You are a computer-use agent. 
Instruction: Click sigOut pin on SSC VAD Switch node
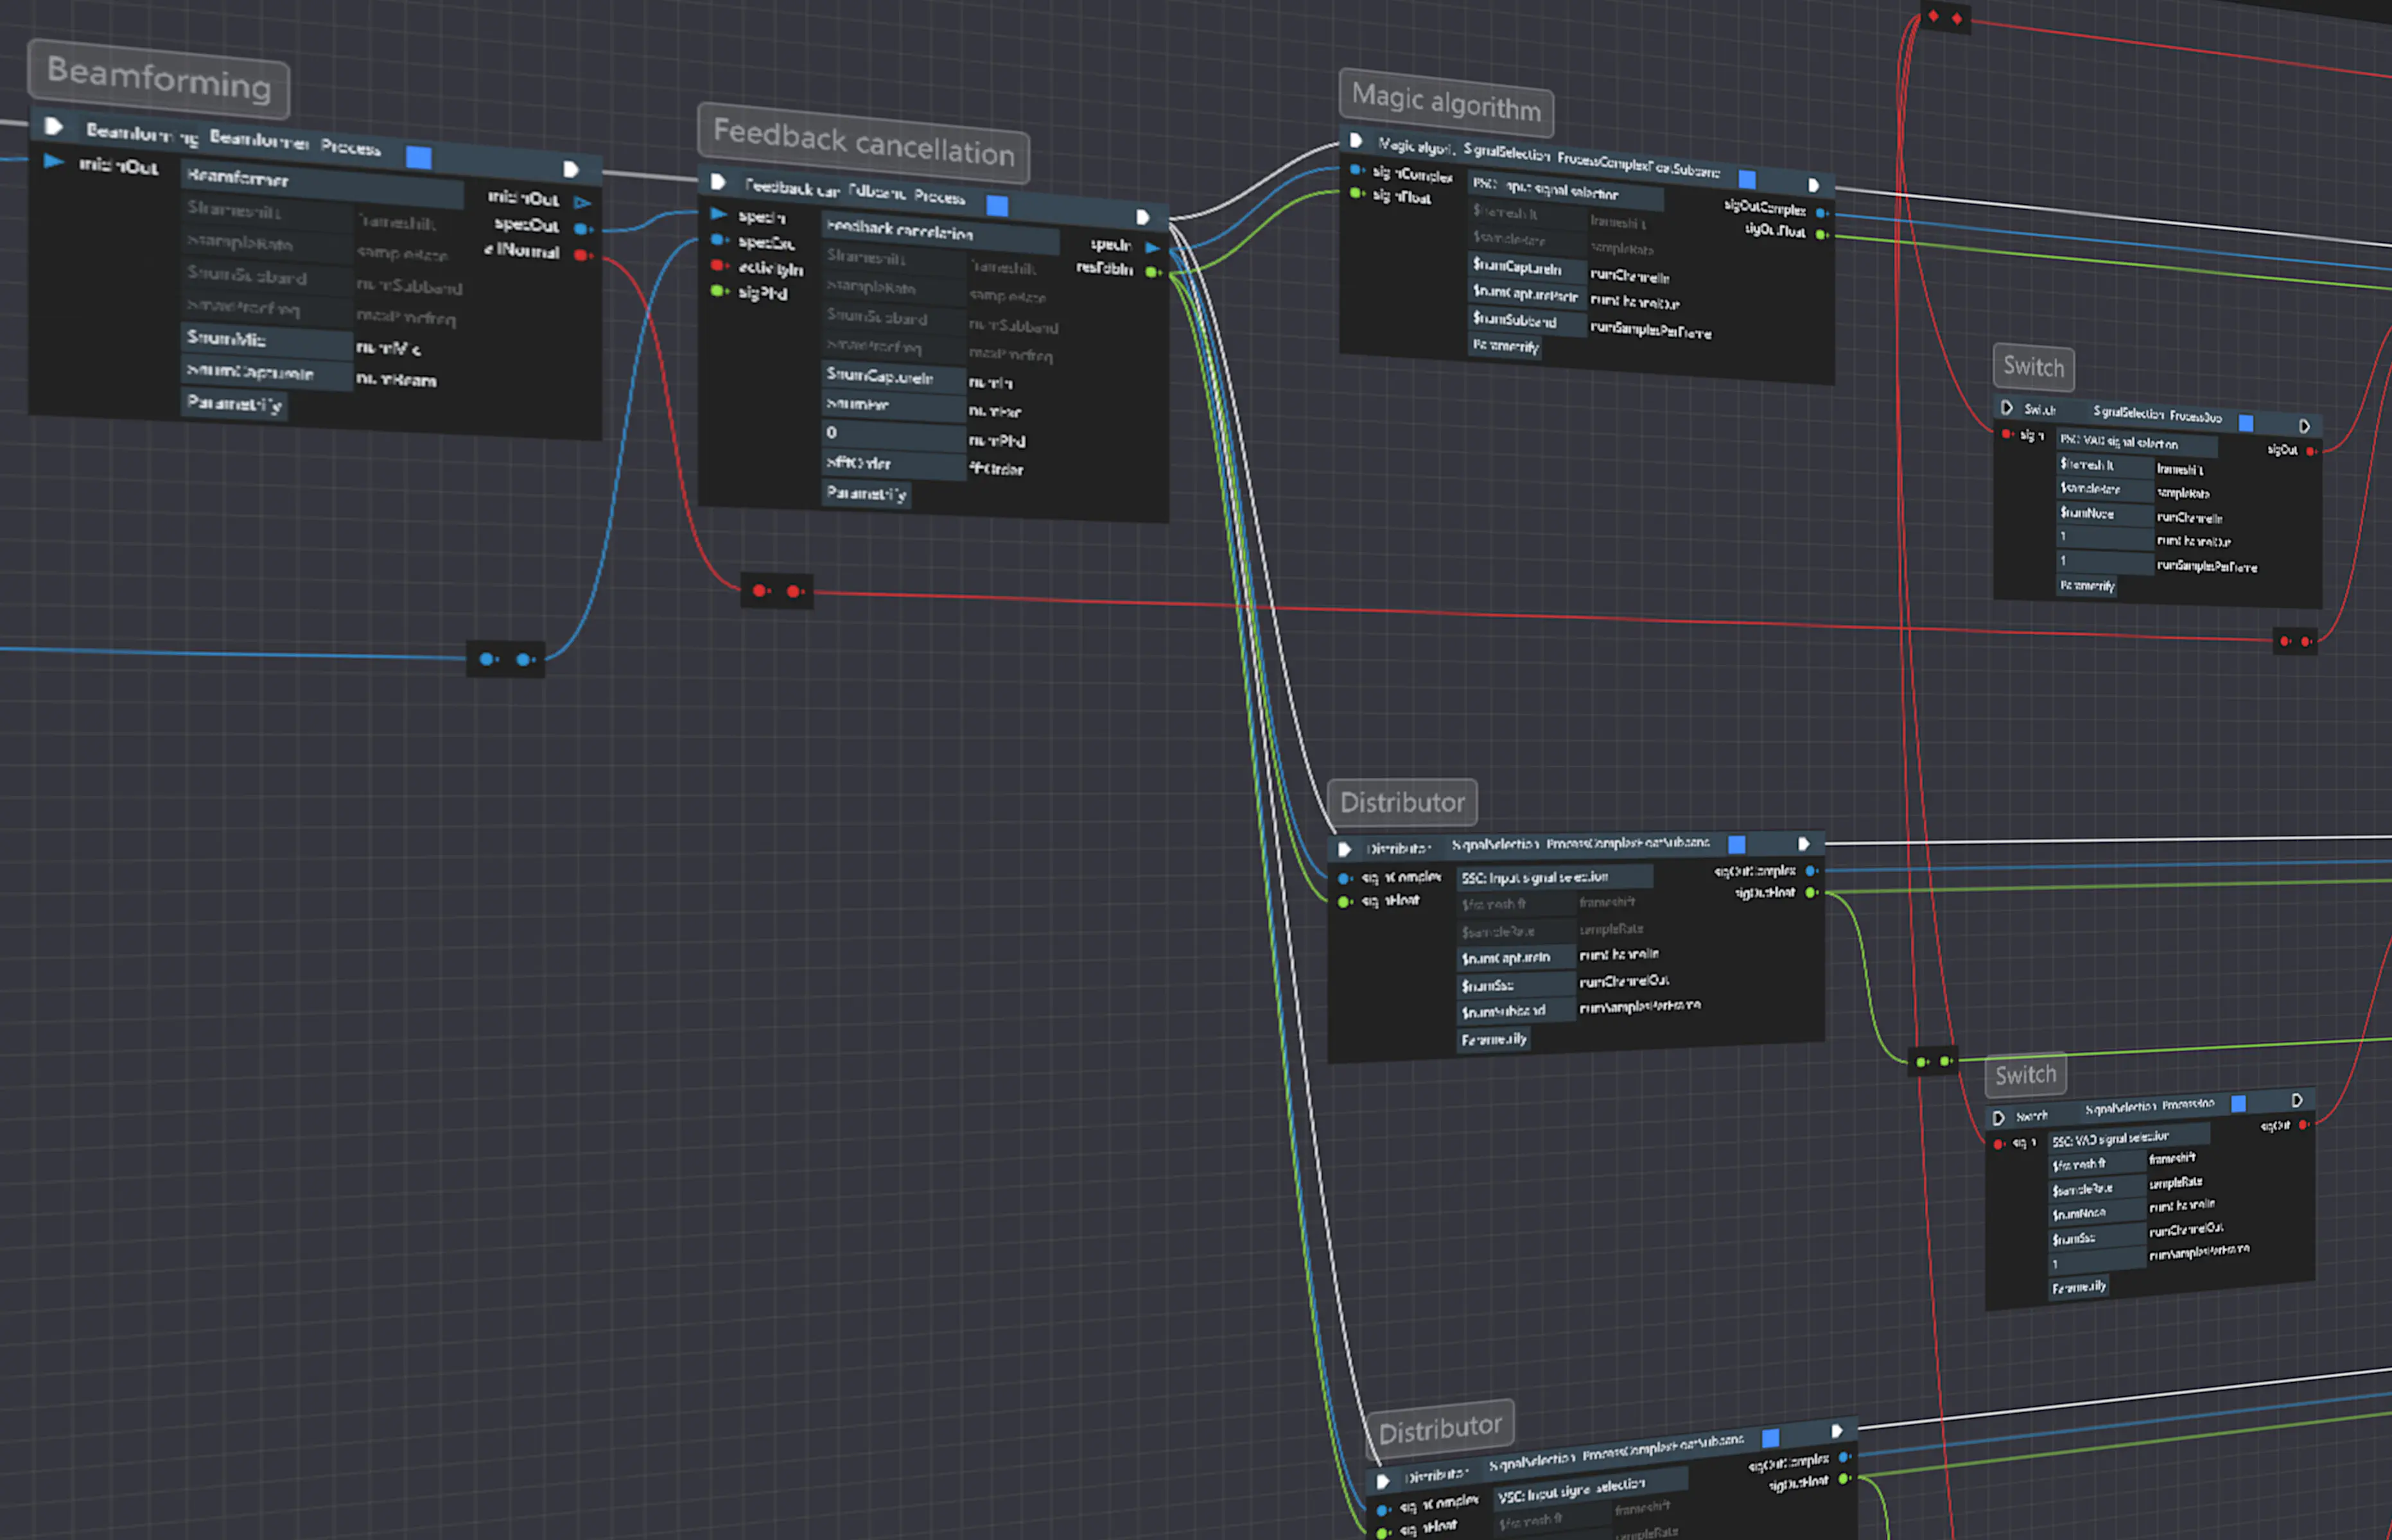click(x=2303, y=1124)
